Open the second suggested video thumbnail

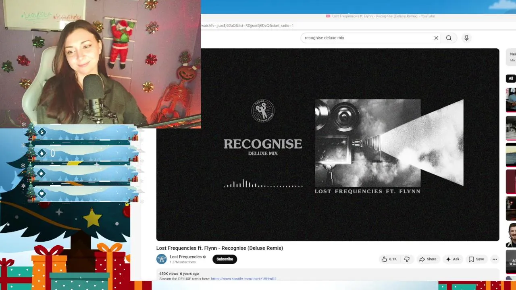click(x=511, y=128)
